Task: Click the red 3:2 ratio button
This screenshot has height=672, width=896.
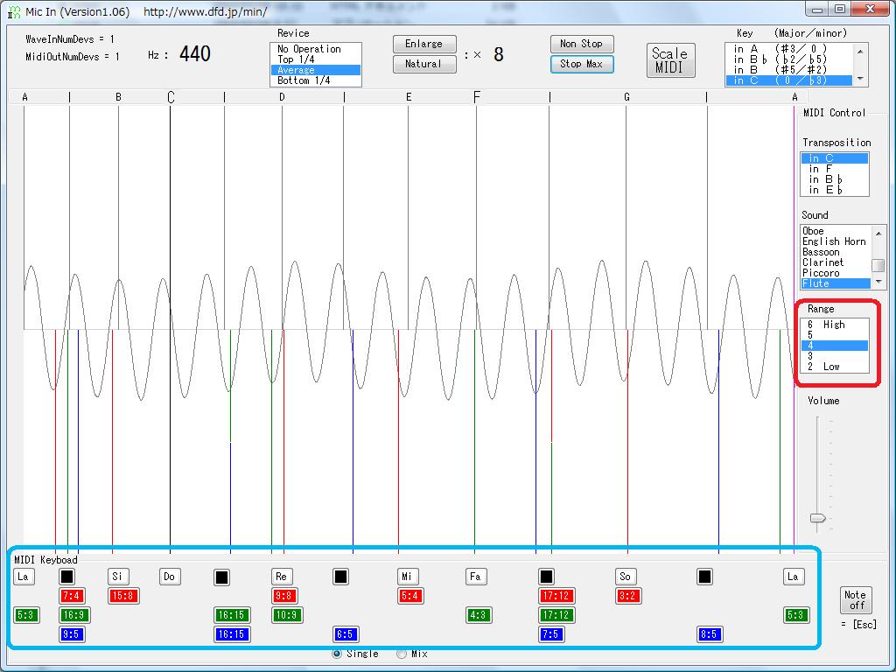Action: [628, 596]
